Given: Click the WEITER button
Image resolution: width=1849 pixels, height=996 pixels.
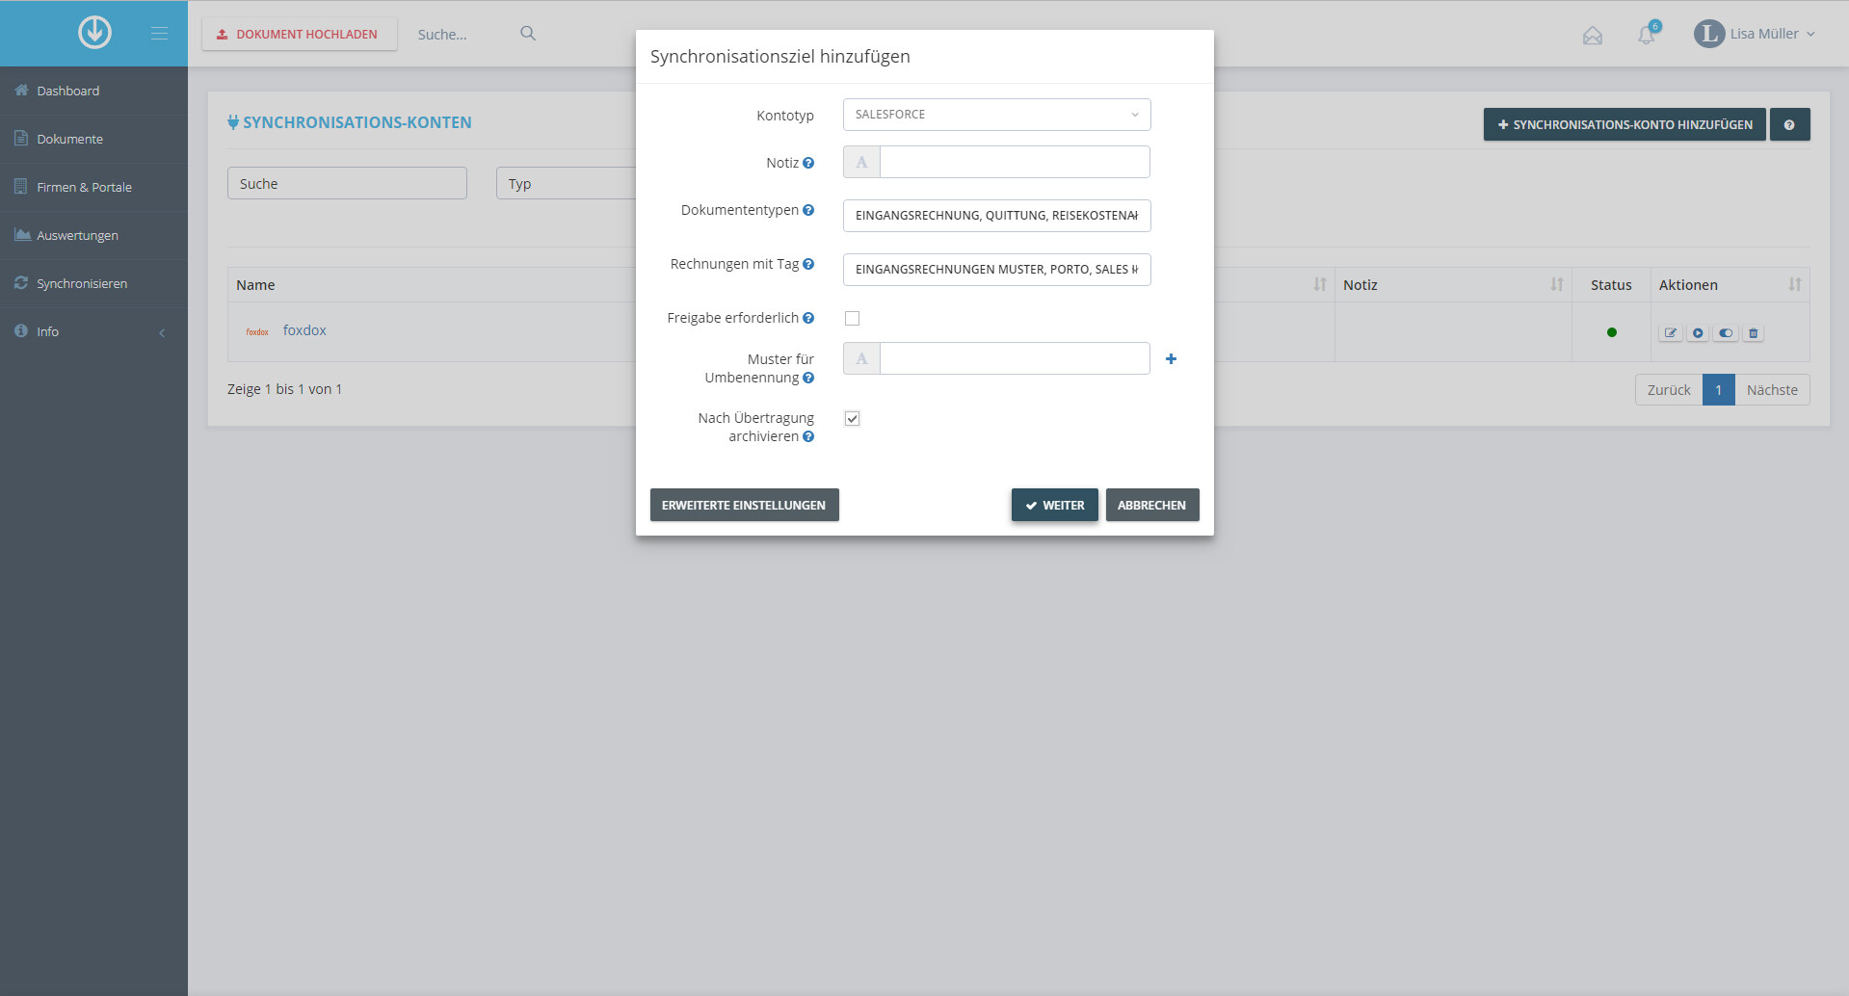Looking at the screenshot, I should pos(1054,505).
